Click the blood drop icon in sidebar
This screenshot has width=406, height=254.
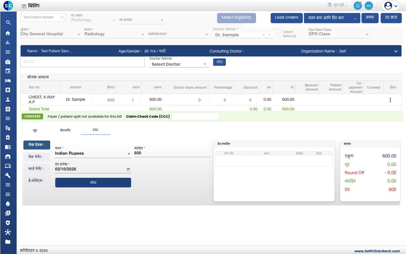8,204
